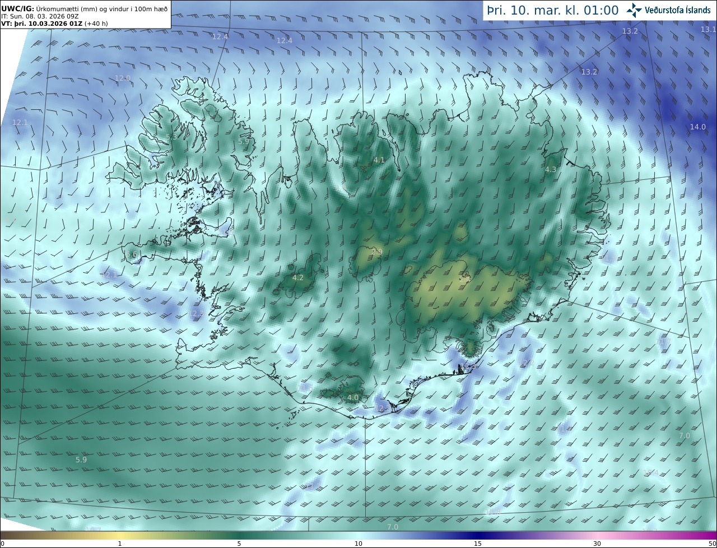Click the 13.1 value on the map
The height and width of the screenshot is (548, 717).
709,29
